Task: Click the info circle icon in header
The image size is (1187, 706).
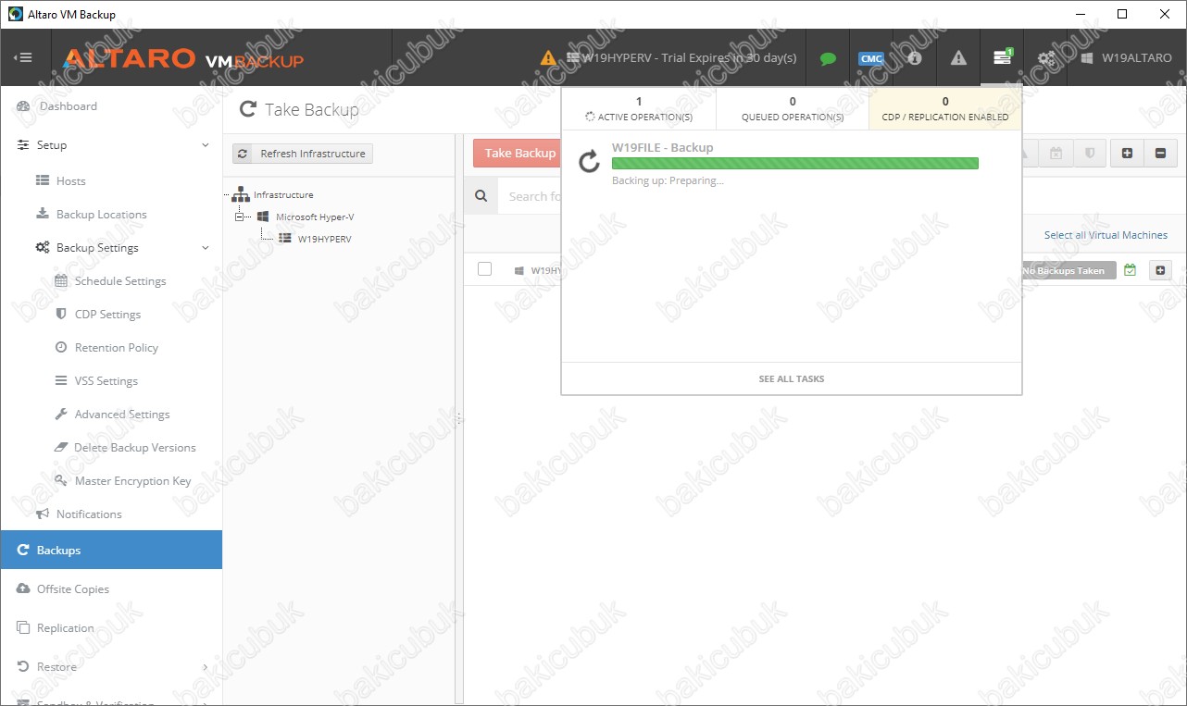Action: click(915, 57)
